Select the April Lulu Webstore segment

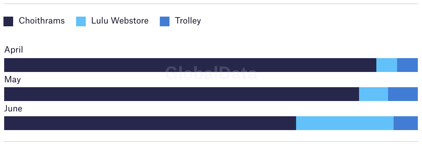pos(387,65)
